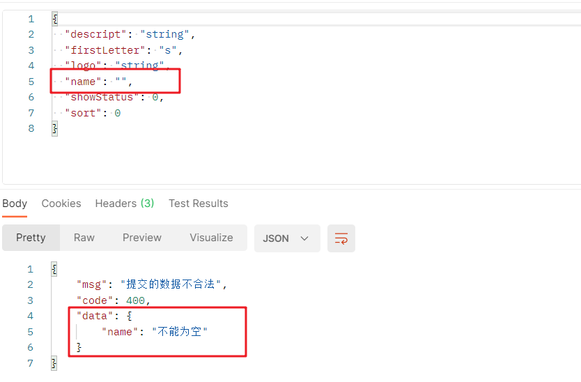
Task: Select the Raw view mode
Action: [x=84, y=238]
